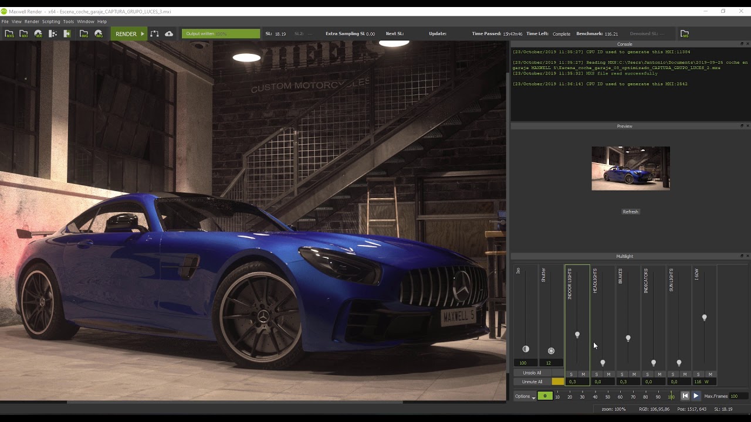Play the Multilight animation

(696, 396)
